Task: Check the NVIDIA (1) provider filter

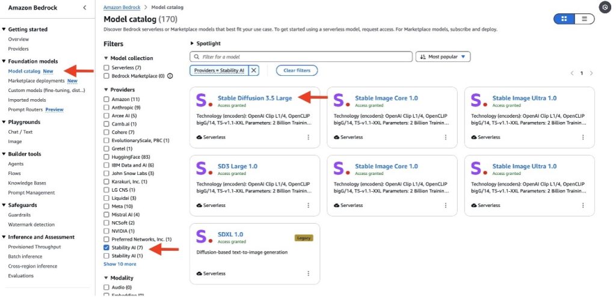Action: click(x=106, y=231)
